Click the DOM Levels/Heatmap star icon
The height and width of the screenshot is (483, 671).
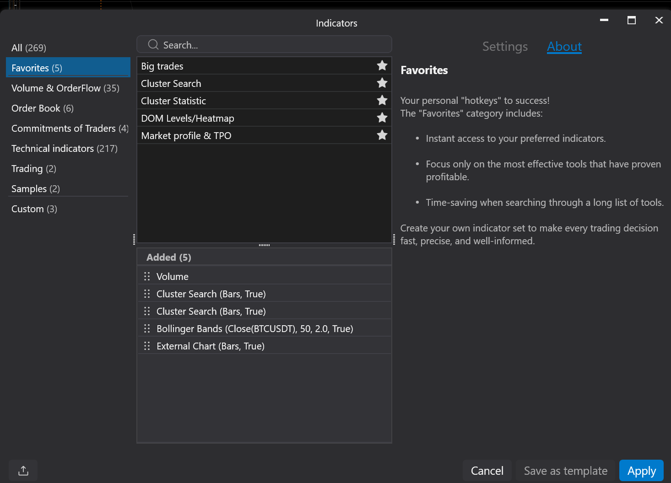click(x=382, y=118)
